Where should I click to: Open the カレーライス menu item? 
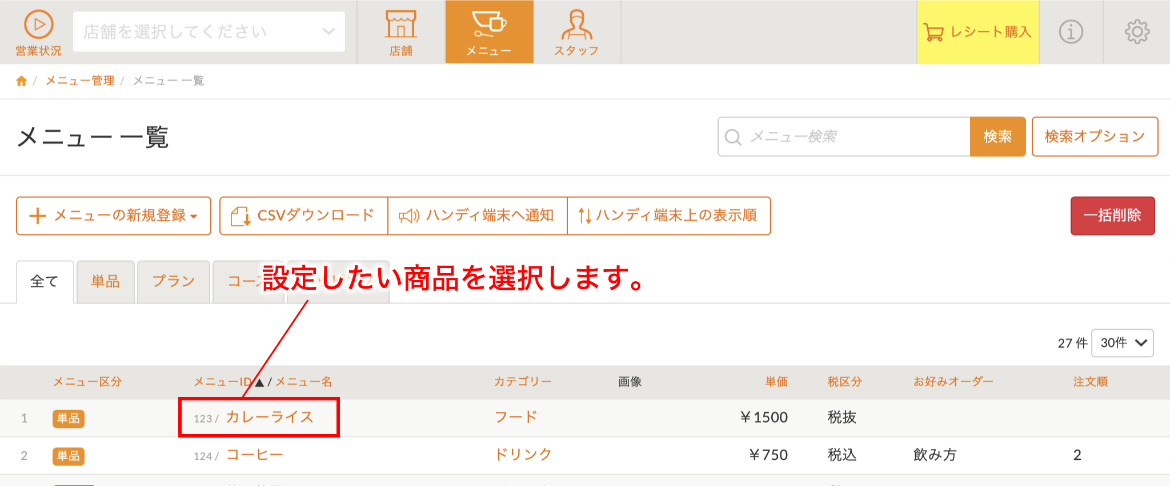[270, 417]
